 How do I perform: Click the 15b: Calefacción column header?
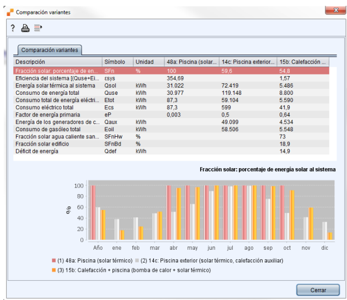pyautogui.click(x=304, y=62)
